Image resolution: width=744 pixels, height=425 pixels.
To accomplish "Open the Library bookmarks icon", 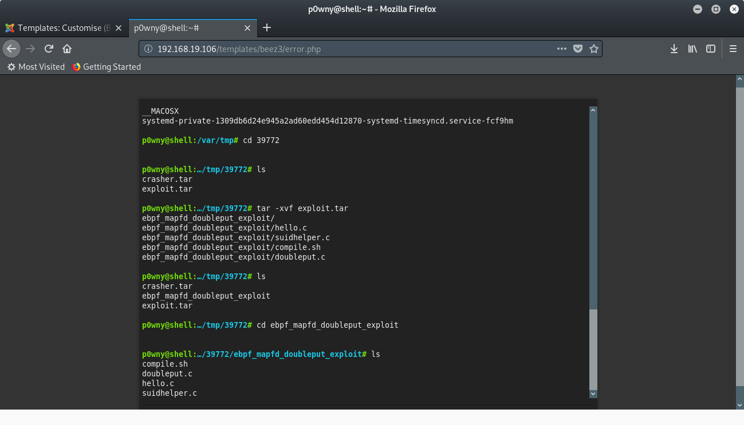I will tap(692, 49).
